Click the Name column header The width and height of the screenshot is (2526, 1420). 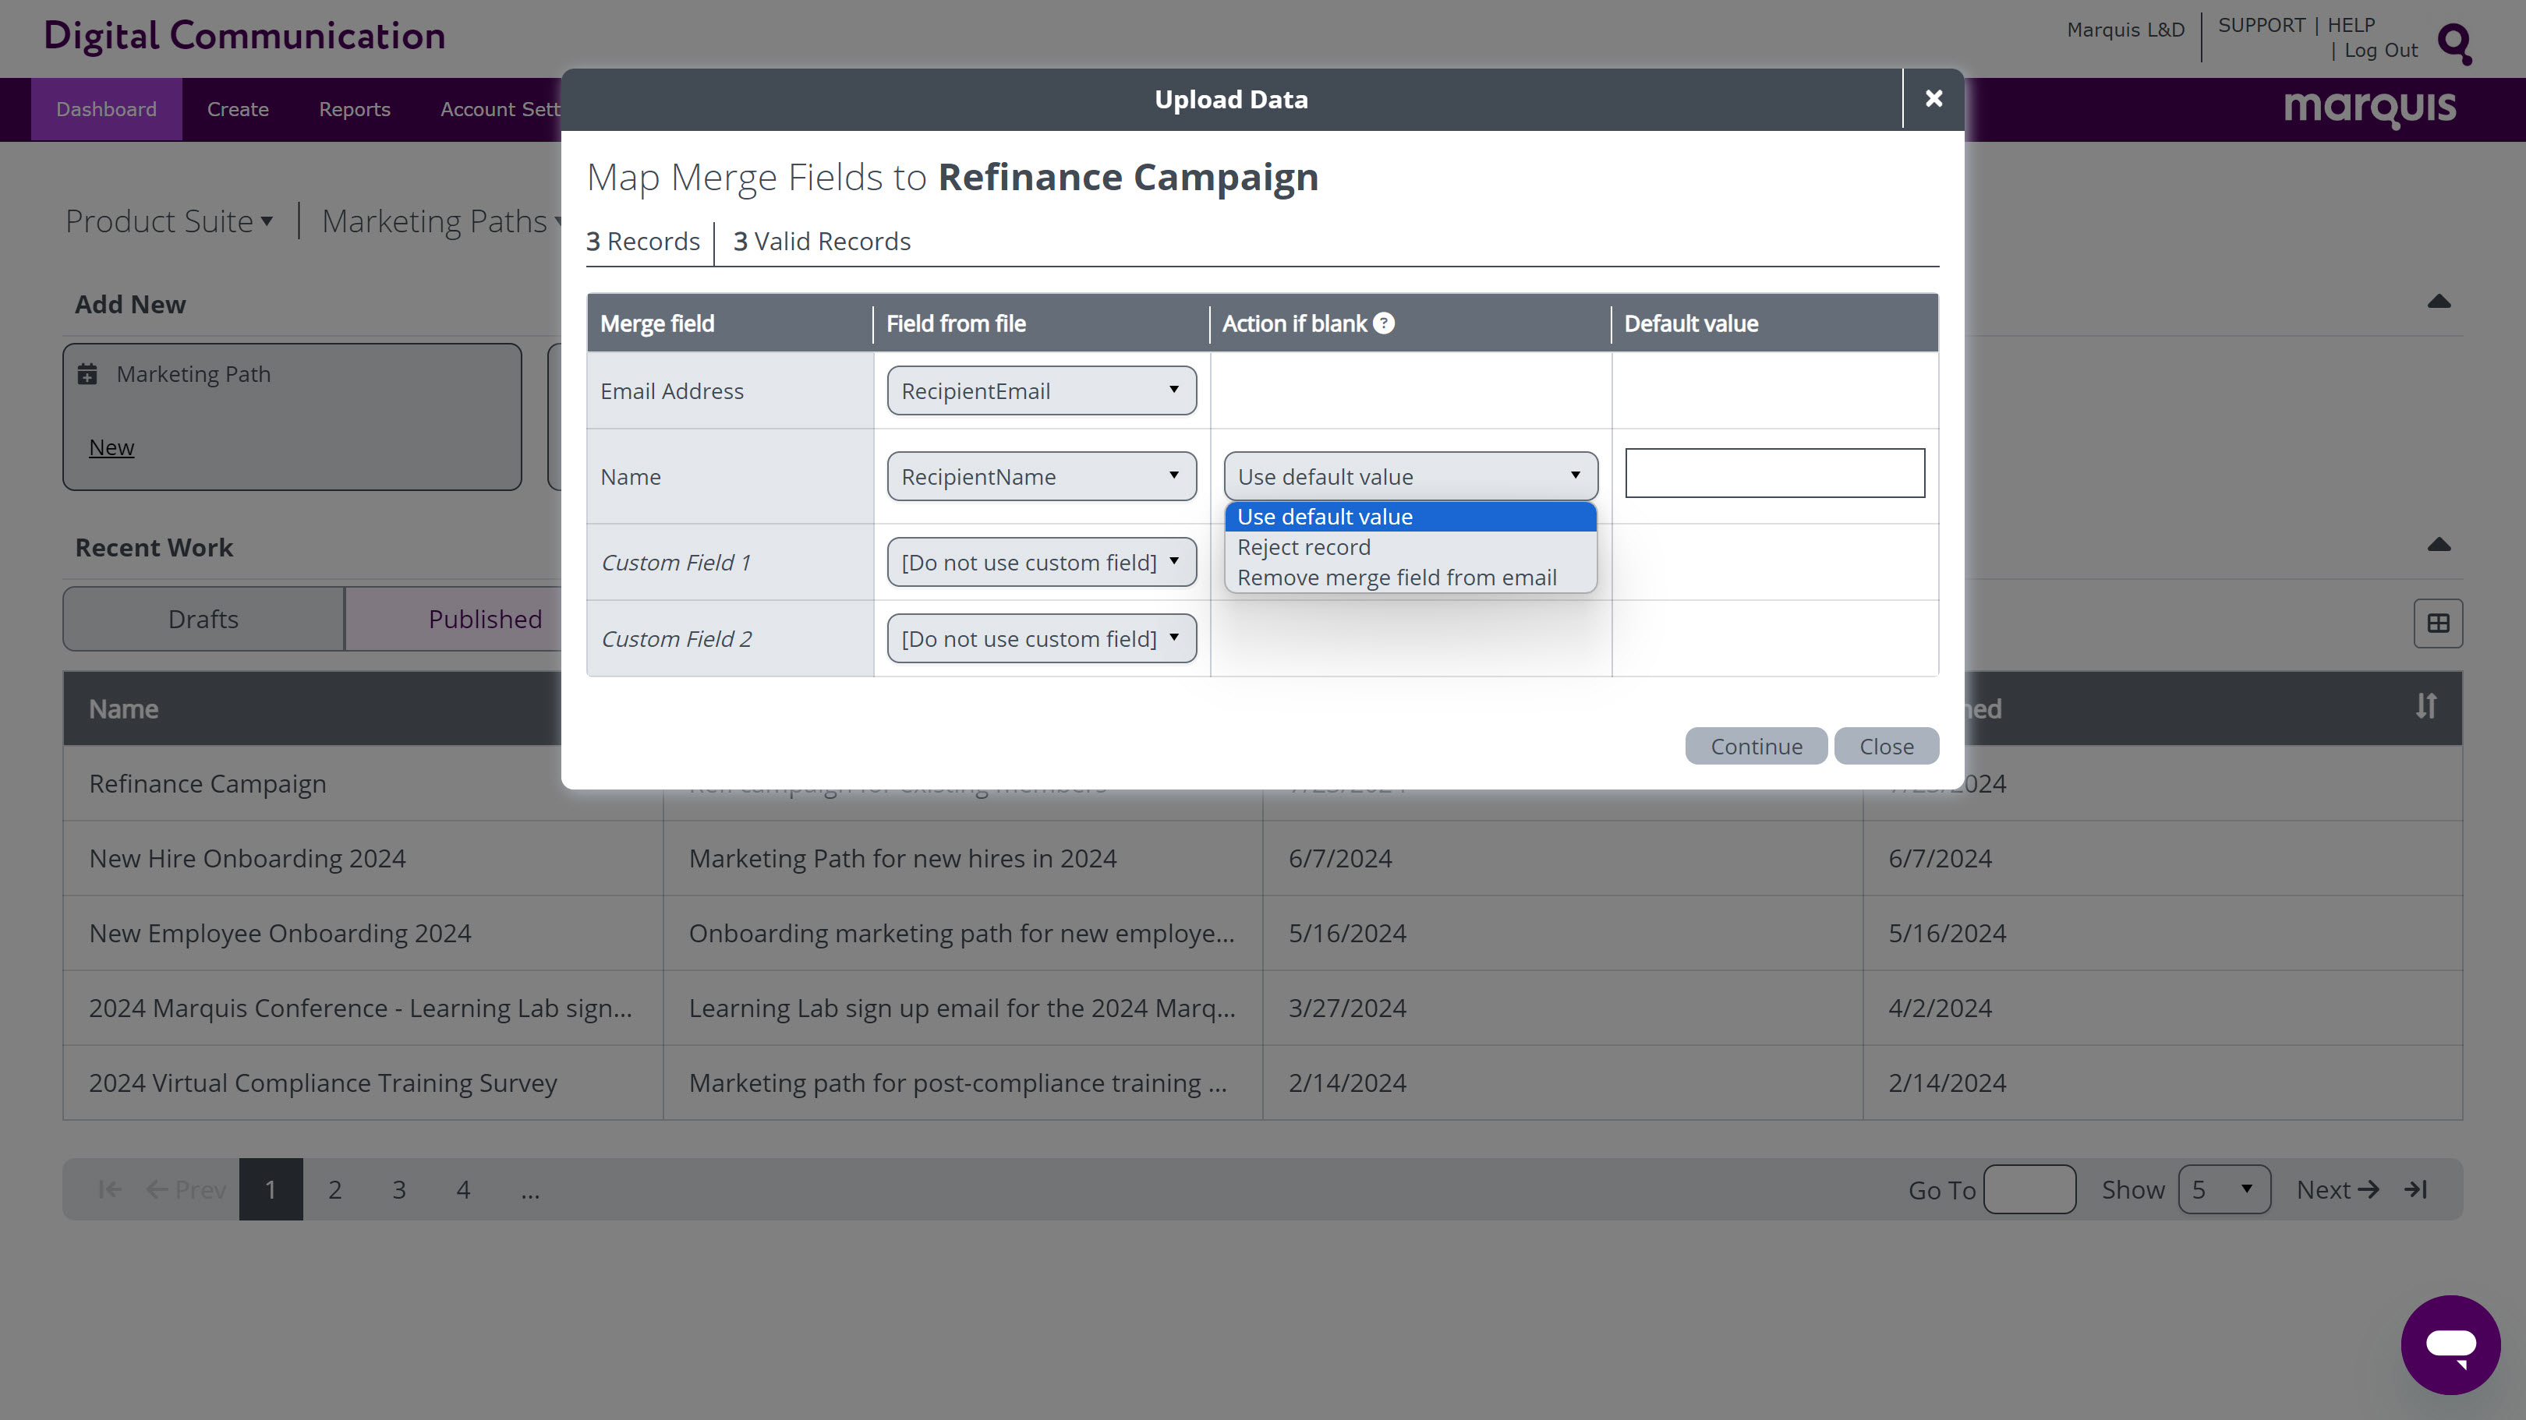tap(123, 708)
